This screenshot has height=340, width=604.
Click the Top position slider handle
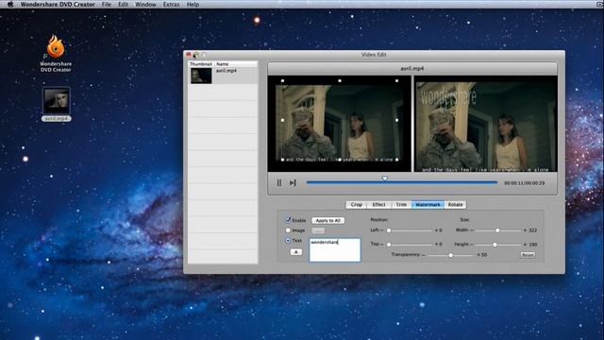(389, 245)
